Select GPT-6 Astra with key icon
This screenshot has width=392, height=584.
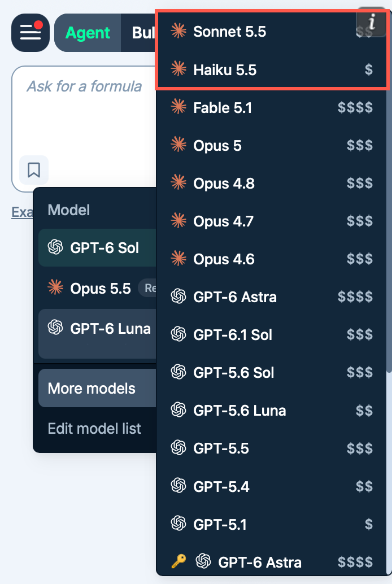(x=272, y=561)
